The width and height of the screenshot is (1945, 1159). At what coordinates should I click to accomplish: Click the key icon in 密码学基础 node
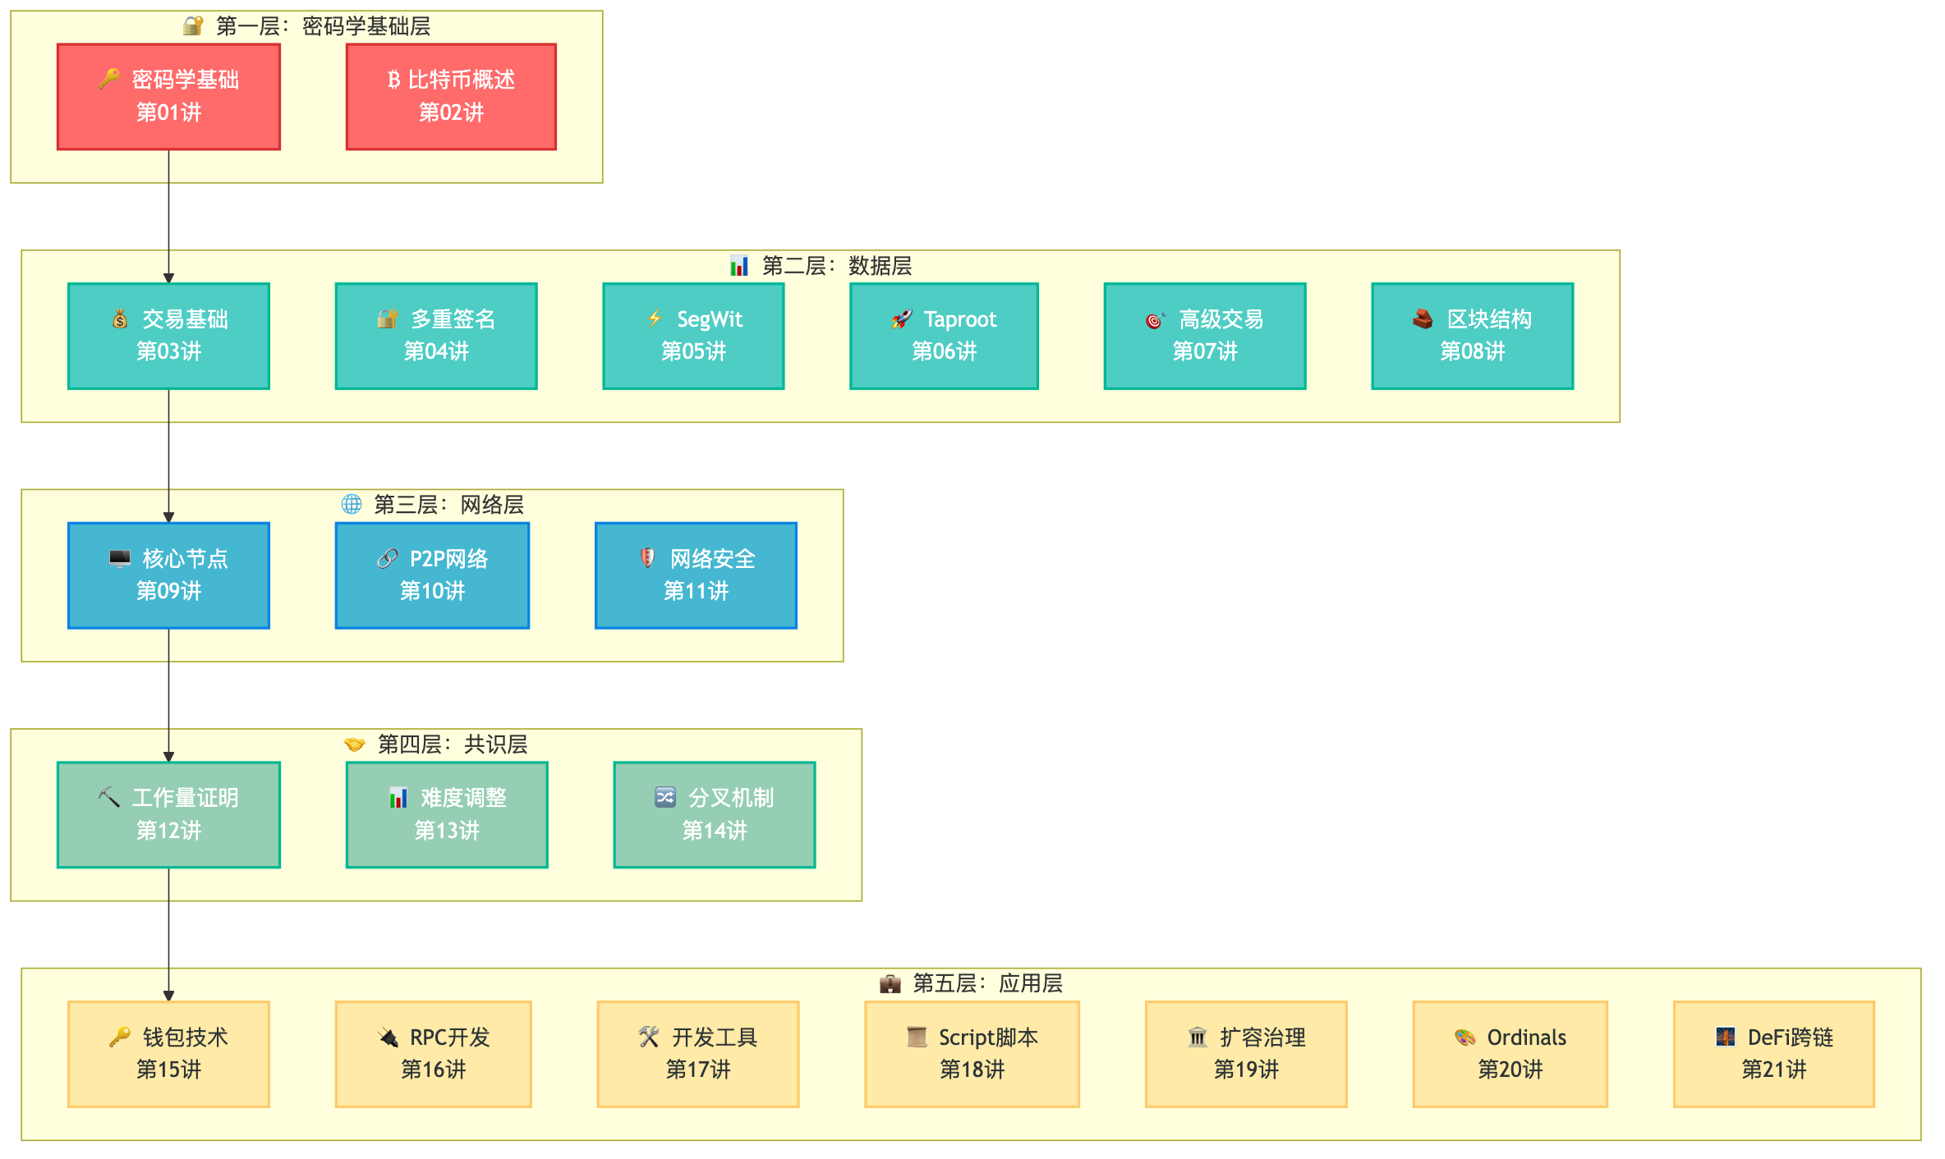click(x=109, y=79)
